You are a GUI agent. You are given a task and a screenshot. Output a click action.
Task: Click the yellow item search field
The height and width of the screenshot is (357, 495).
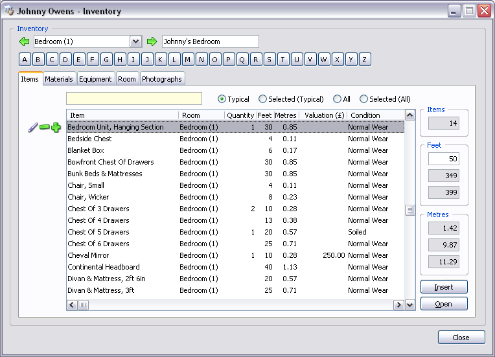[134, 98]
